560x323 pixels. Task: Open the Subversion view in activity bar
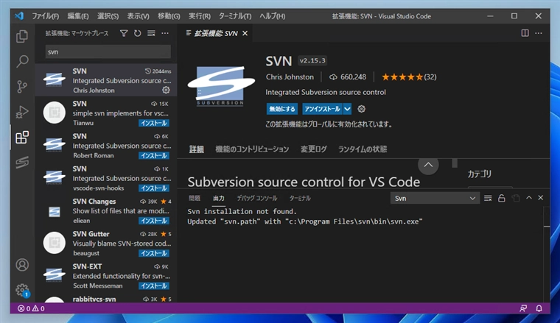pyautogui.click(x=22, y=163)
